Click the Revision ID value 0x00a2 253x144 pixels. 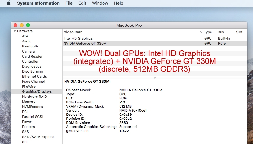[x=125, y=119]
